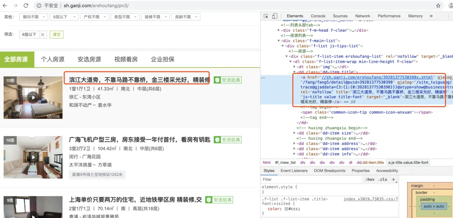Toggle the device emulation icon in DevTools
This screenshot has width=453, height=218.
tap(274, 16)
